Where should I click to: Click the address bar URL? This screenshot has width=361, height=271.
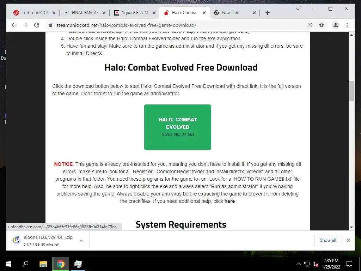click(126, 25)
